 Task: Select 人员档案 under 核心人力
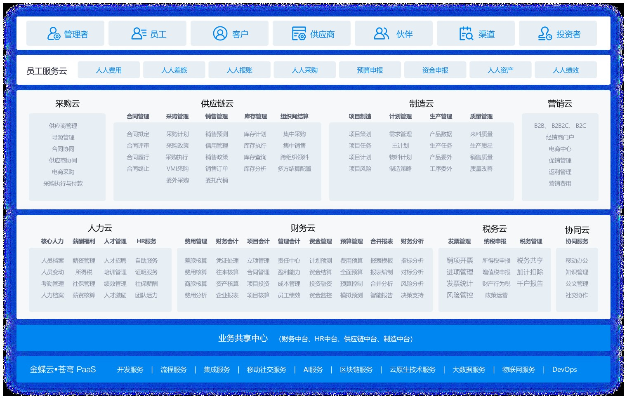[x=53, y=261]
